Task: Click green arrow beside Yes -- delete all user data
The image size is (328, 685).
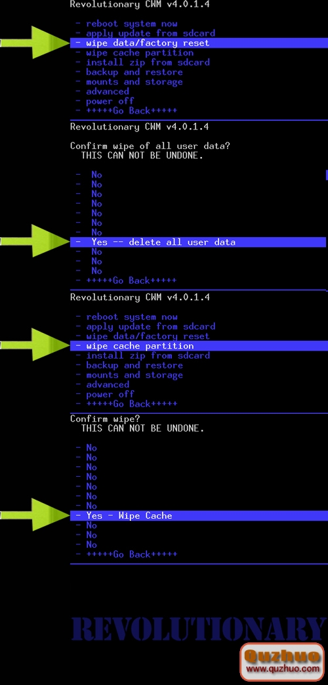Action: 35,241
